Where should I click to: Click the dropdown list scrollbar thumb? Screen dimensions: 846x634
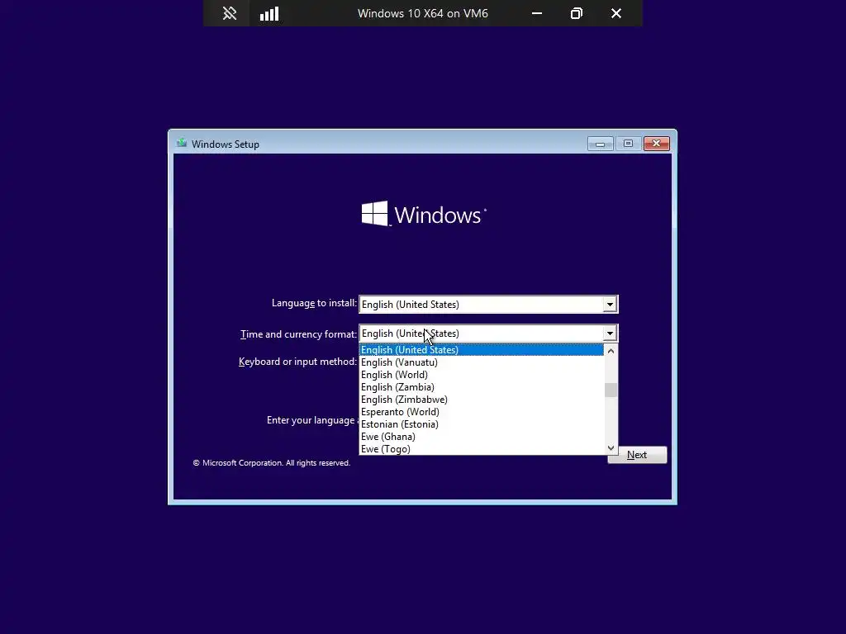pyautogui.click(x=611, y=390)
